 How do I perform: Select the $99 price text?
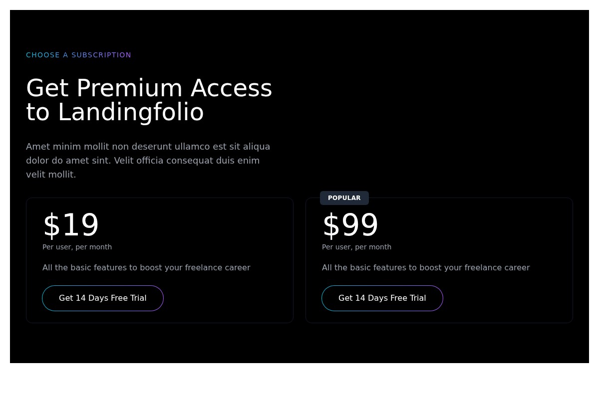click(x=350, y=225)
